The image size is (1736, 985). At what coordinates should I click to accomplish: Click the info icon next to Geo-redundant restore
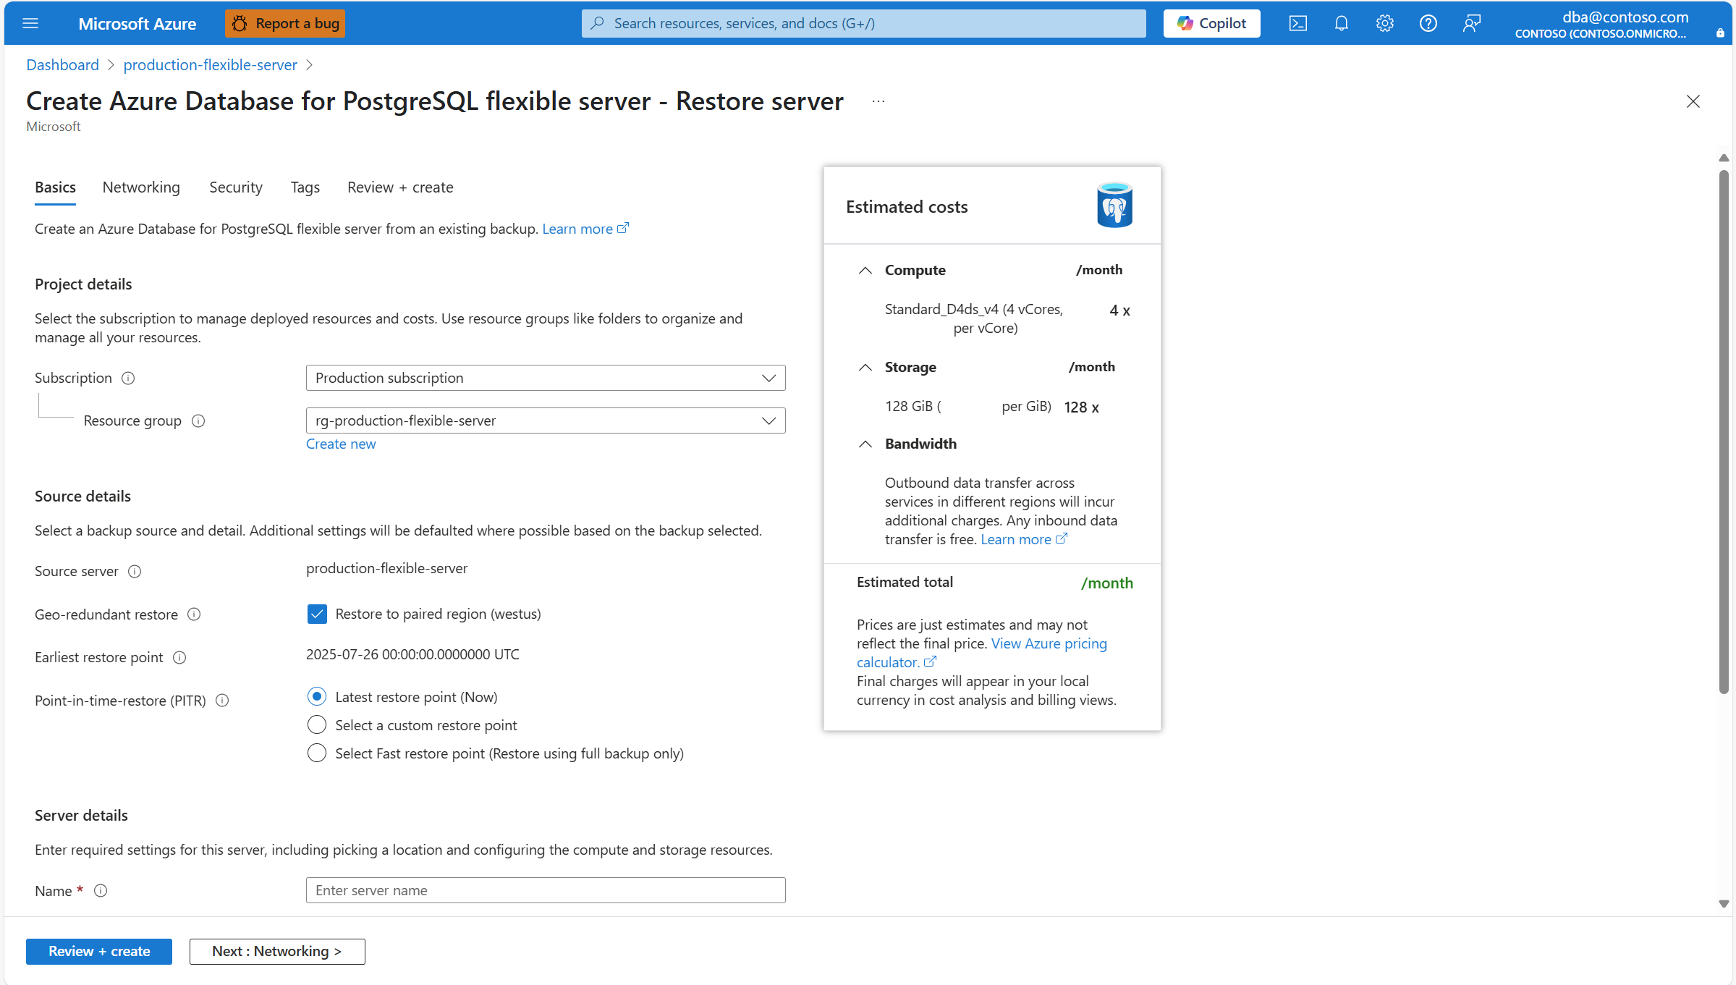pos(194,614)
